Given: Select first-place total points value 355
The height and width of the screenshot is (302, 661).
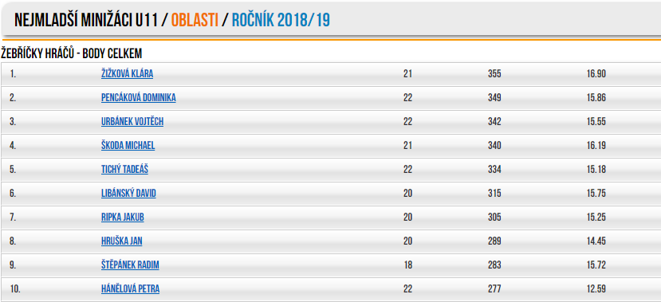Looking at the screenshot, I should [x=494, y=74].
